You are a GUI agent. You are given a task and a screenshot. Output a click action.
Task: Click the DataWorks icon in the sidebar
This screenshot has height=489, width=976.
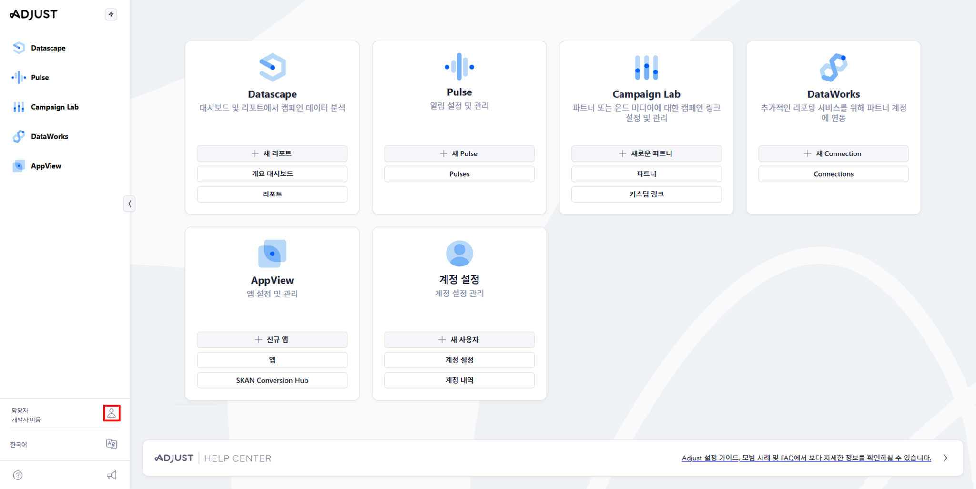[19, 136]
